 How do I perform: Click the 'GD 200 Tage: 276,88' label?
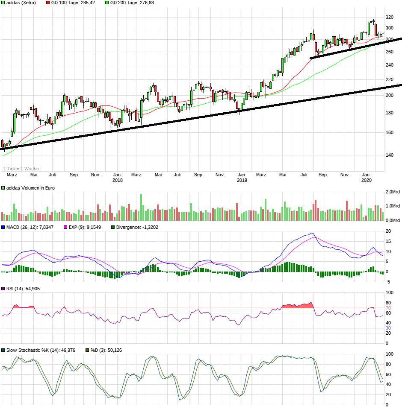tap(132, 3)
